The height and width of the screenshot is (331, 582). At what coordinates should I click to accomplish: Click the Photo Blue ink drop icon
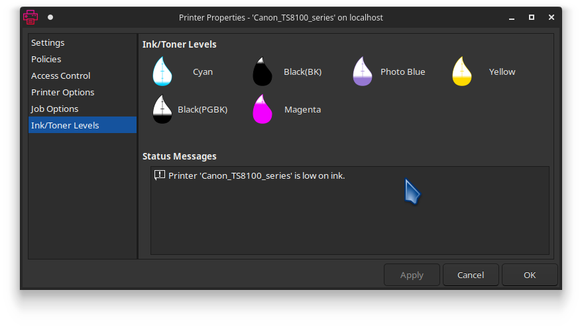pos(363,71)
